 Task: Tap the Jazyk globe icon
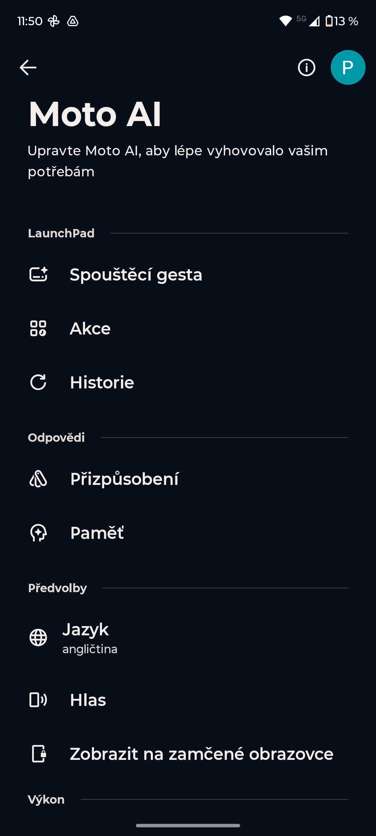pyautogui.click(x=38, y=638)
